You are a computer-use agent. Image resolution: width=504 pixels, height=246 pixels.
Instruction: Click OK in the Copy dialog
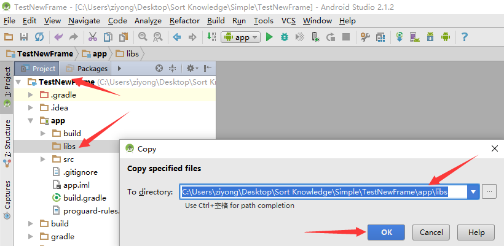386,233
